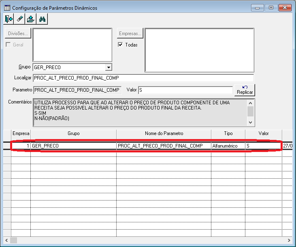Click the Valor input field
Viewport: 296px width, 247px height.
tap(185, 90)
